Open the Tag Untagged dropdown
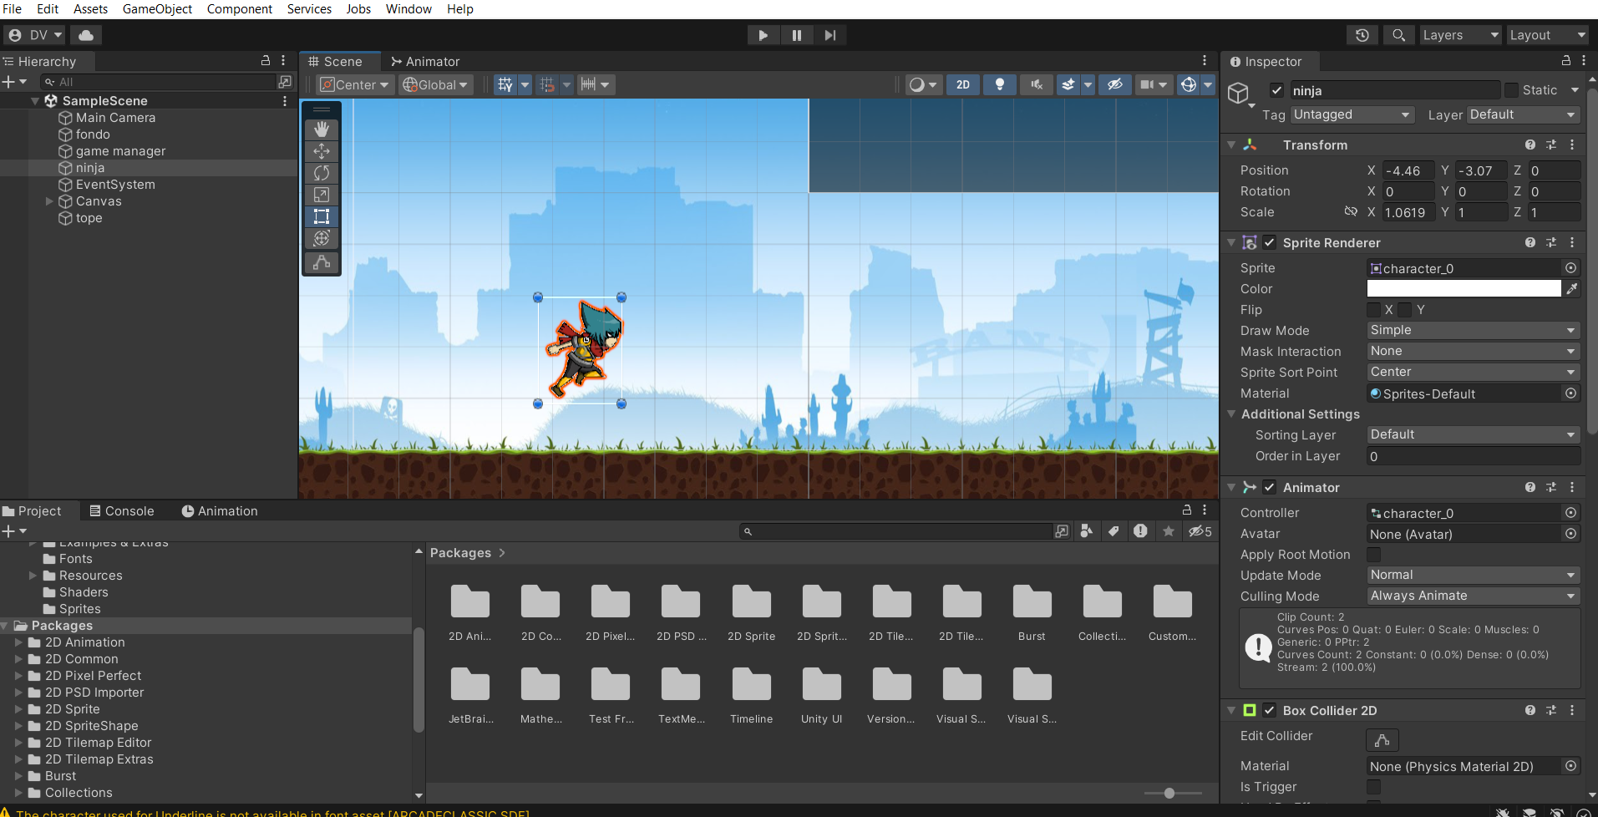 [x=1352, y=114]
